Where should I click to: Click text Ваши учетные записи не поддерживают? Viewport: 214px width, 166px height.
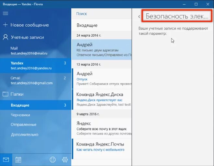click(173, 29)
